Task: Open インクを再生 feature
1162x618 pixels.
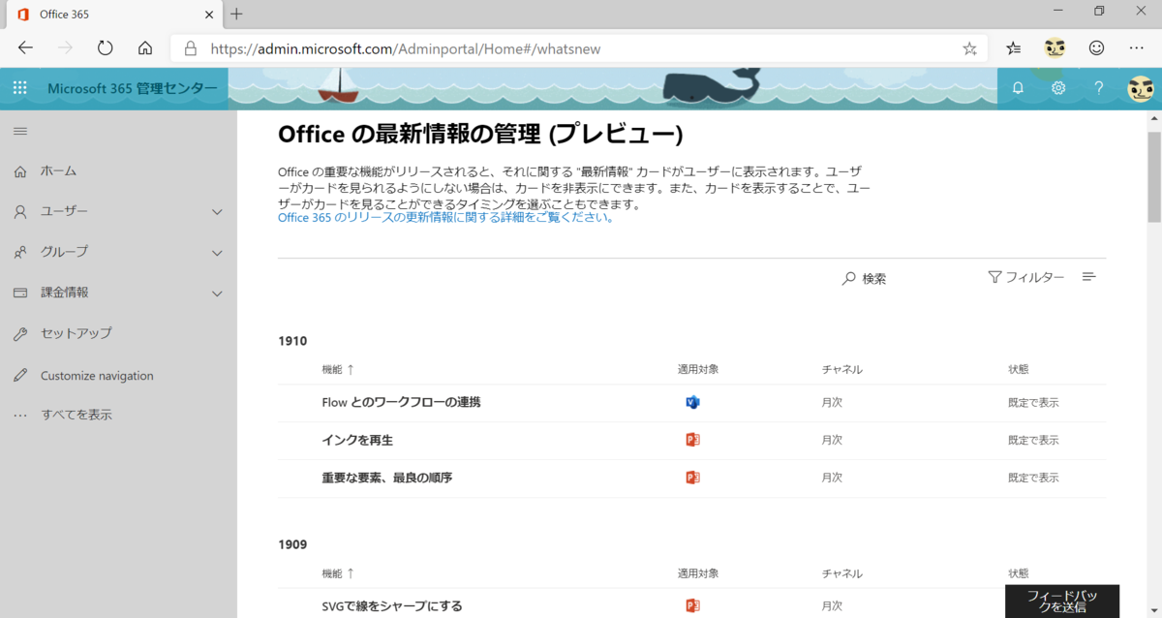Action: (x=357, y=440)
